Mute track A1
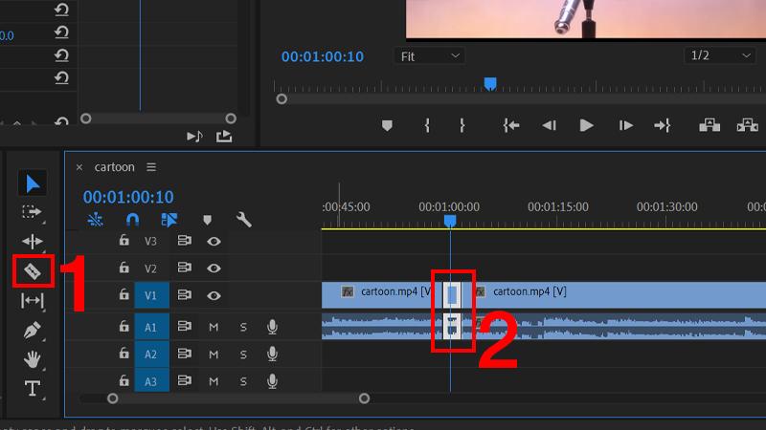 [214, 327]
